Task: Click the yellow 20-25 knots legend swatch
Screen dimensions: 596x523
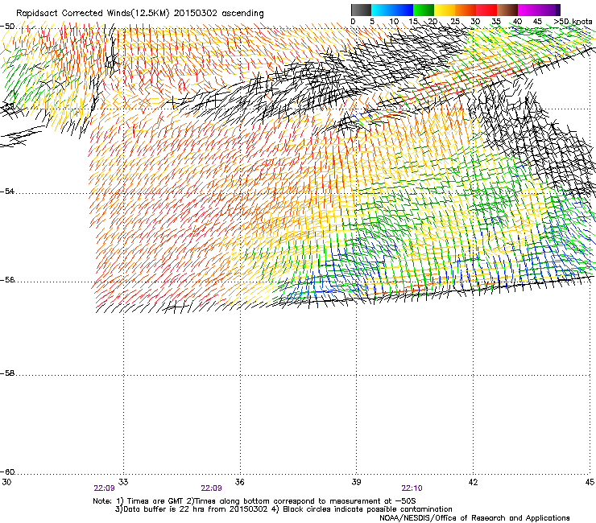Action: 445,10
